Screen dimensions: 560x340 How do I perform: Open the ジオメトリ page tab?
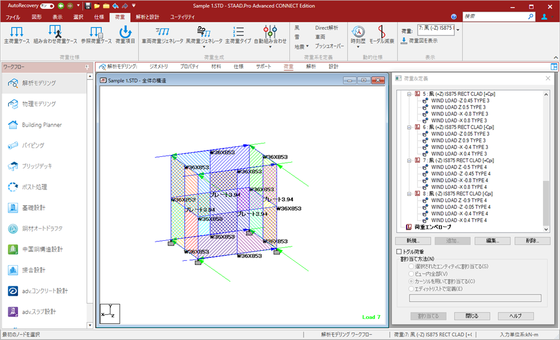coord(159,67)
